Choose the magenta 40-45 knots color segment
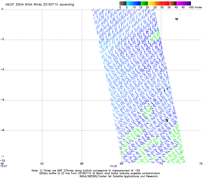 point(180,3)
